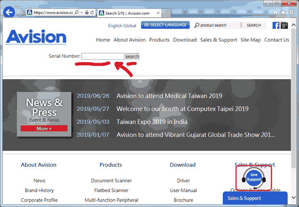The height and width of the screenshot is (207, 299).
Task: Open the Flatbed Scanner link
Action: click(x=111, y=191)
